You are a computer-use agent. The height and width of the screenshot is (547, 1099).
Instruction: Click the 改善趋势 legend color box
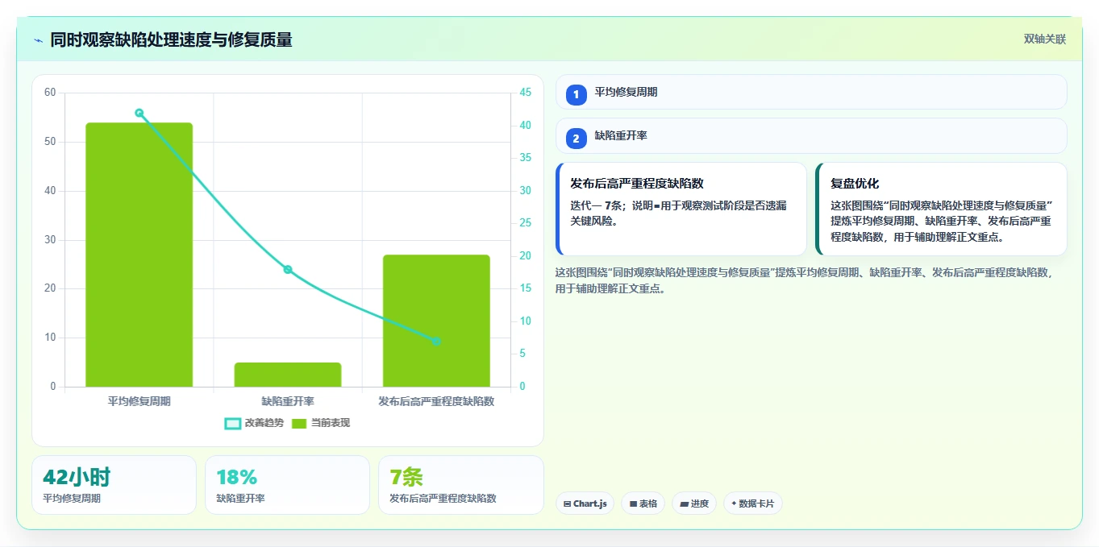pos(232,423)
